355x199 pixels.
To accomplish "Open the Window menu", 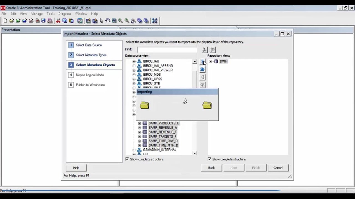I will (x=81, y=14).
